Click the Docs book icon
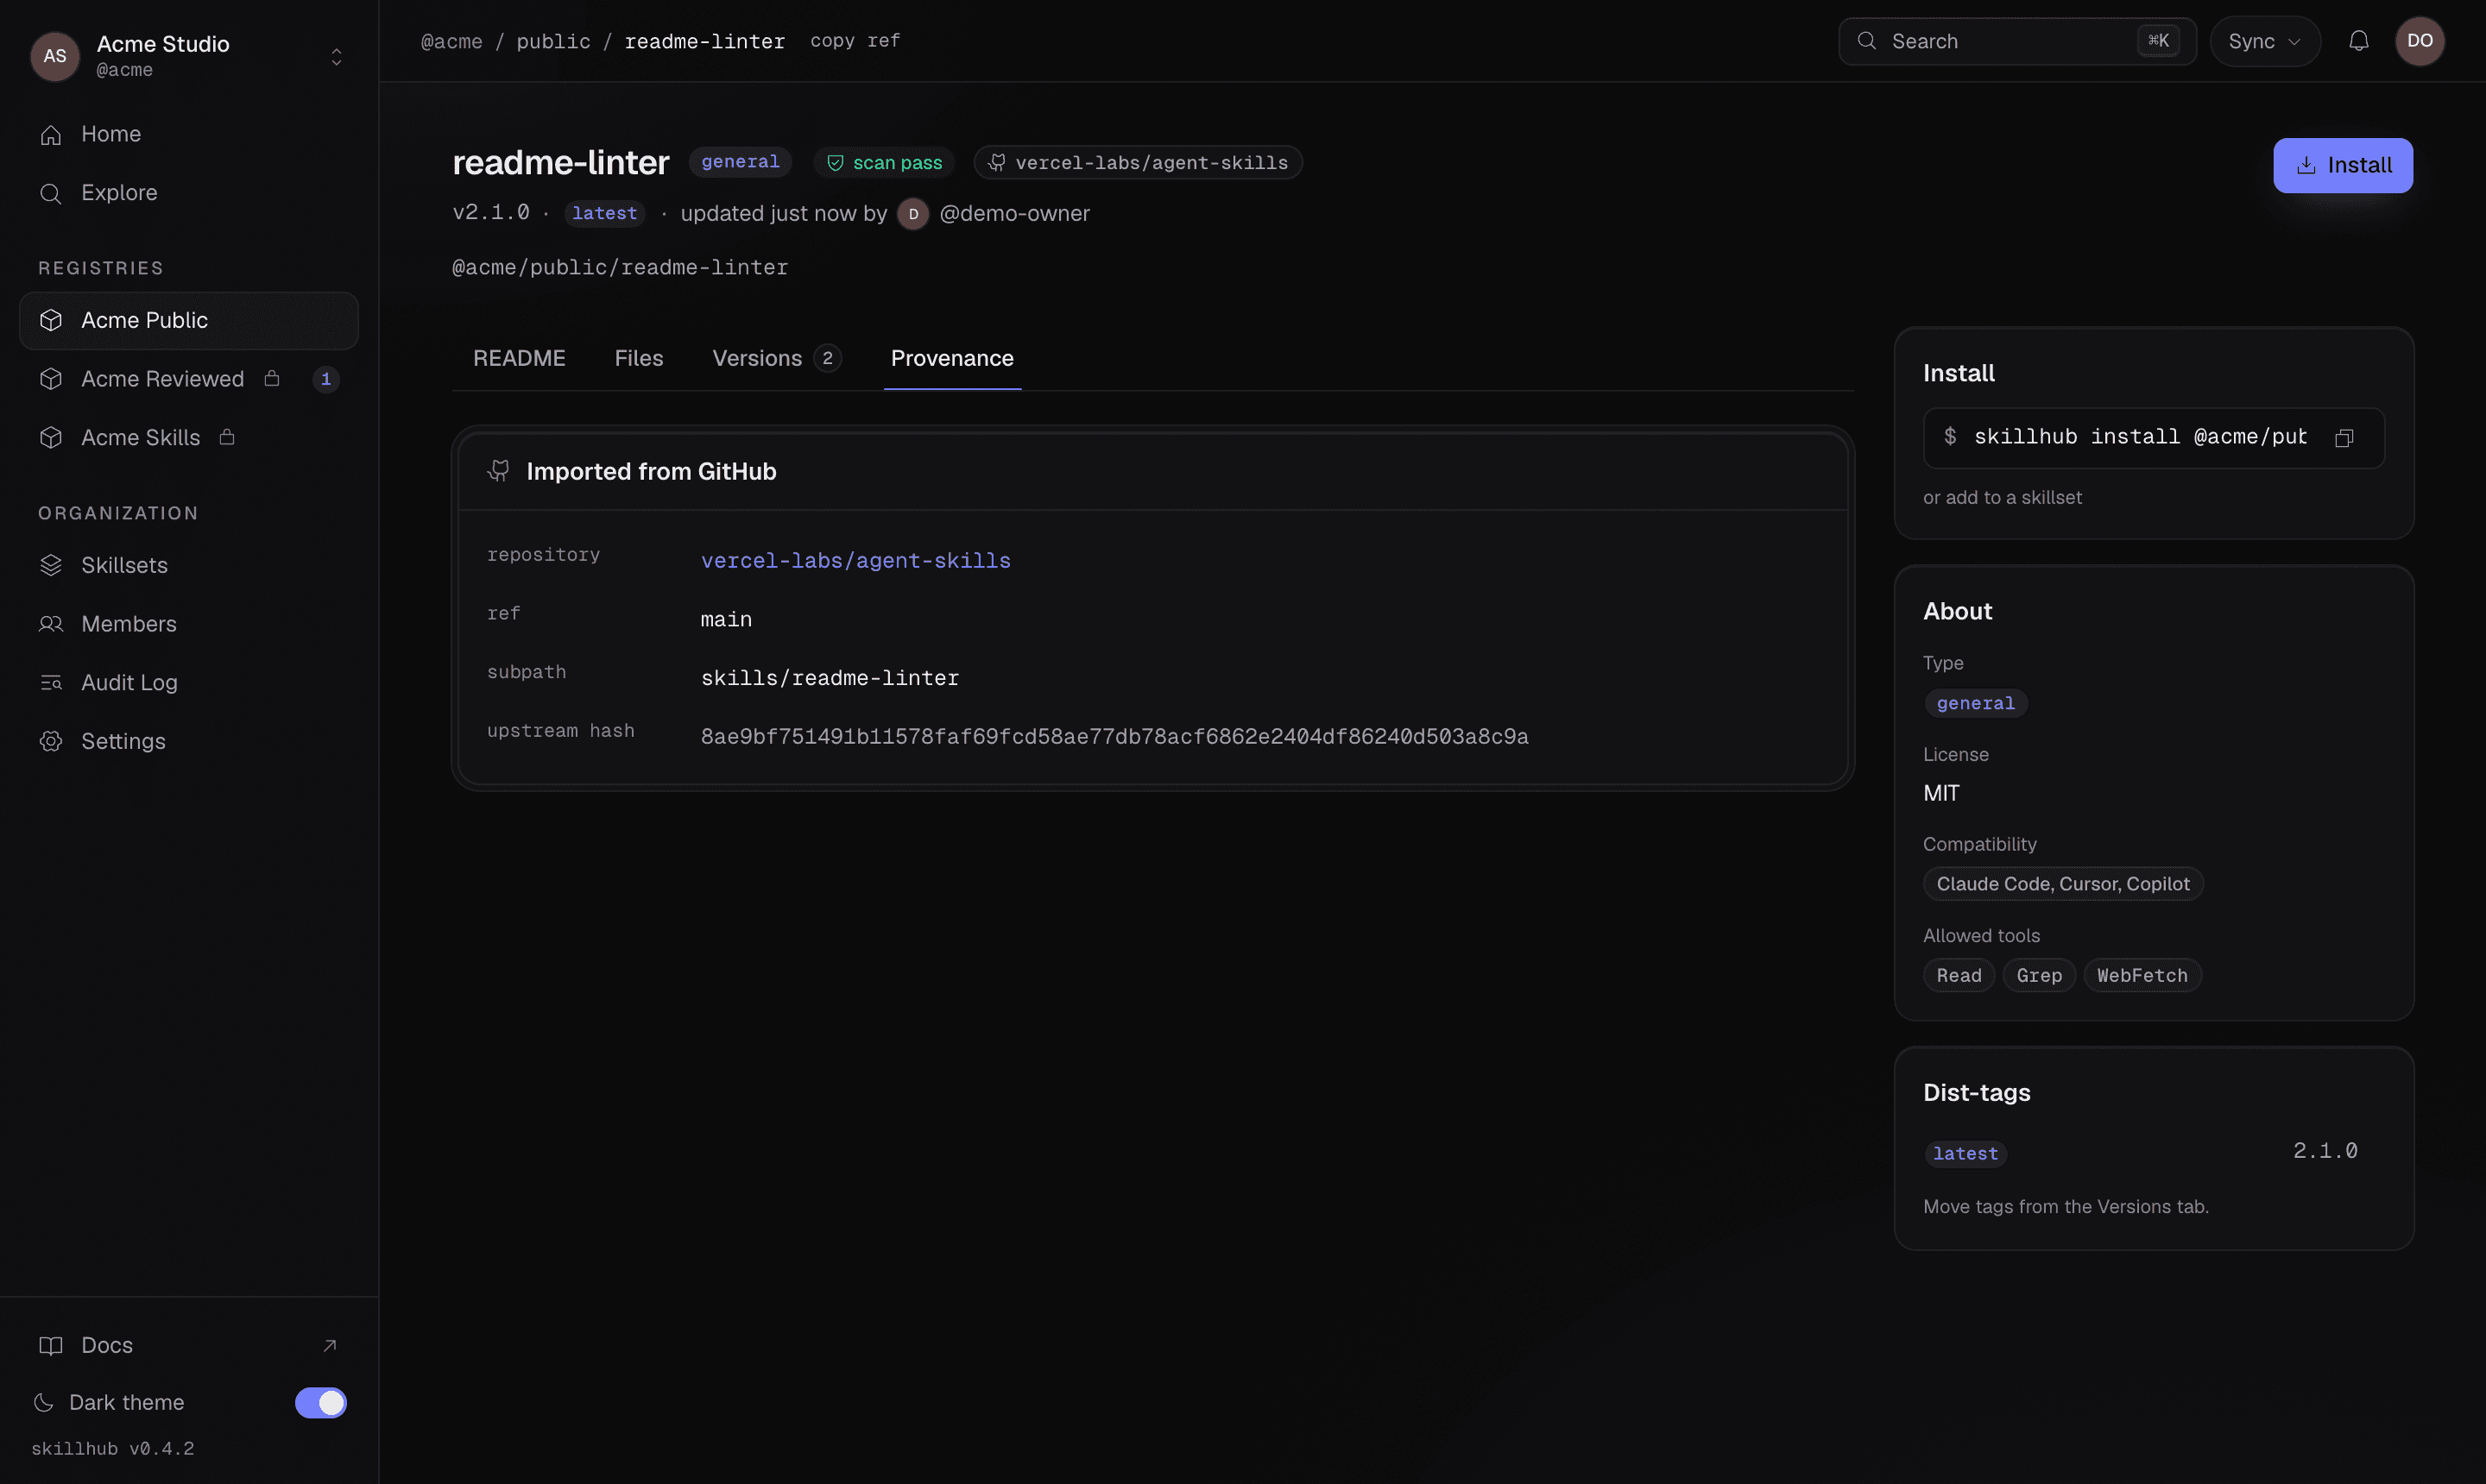 tap(51, 1345)
